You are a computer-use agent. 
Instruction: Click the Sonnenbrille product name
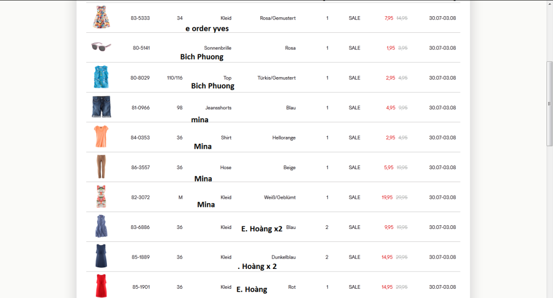pyautogui.click(x=218, y=48)
